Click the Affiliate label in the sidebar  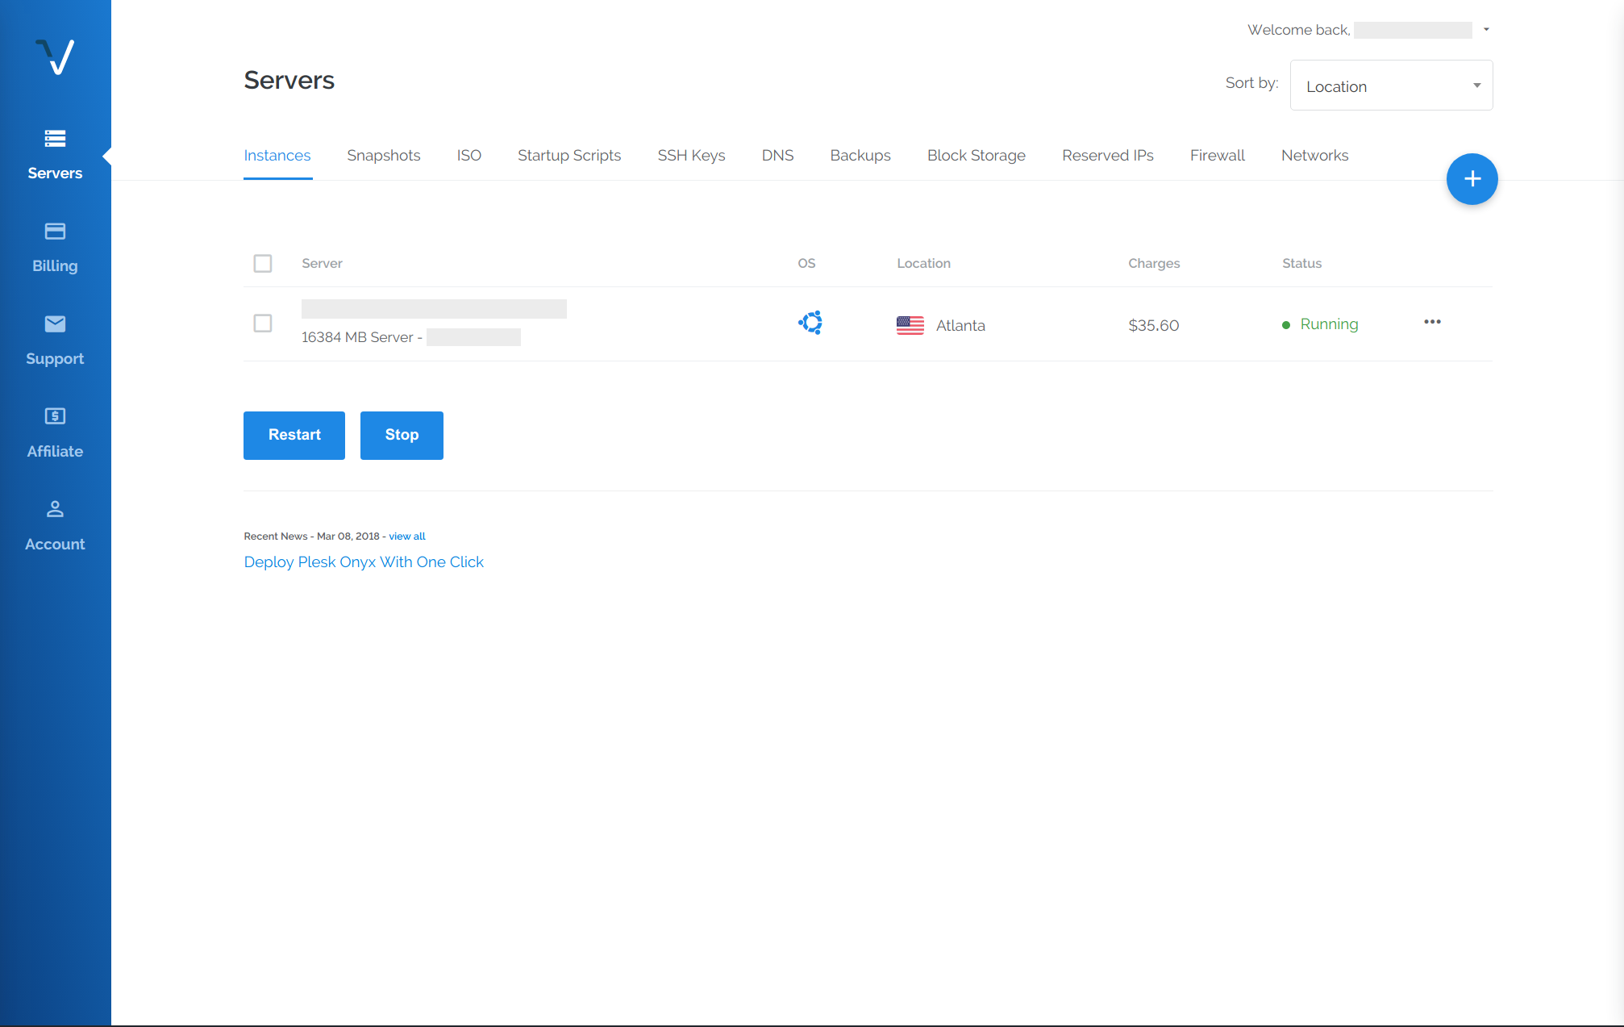click(x=55, y=452)
